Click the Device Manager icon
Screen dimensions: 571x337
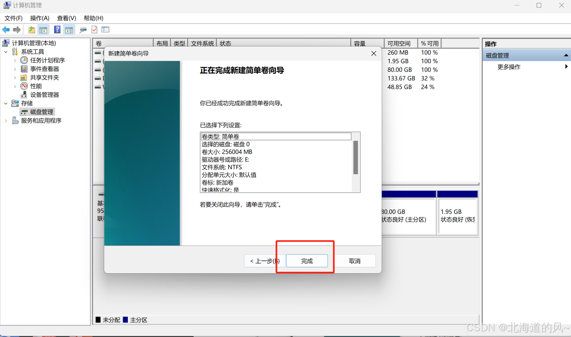pyautogui.click(x=24, y=94)
